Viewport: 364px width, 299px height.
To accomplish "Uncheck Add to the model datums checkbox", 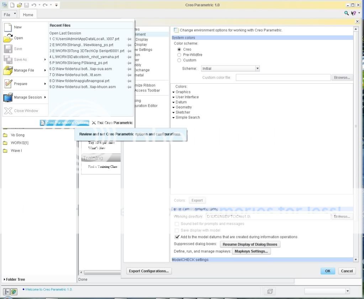I will pyautogui.click(x=177, y=237).
